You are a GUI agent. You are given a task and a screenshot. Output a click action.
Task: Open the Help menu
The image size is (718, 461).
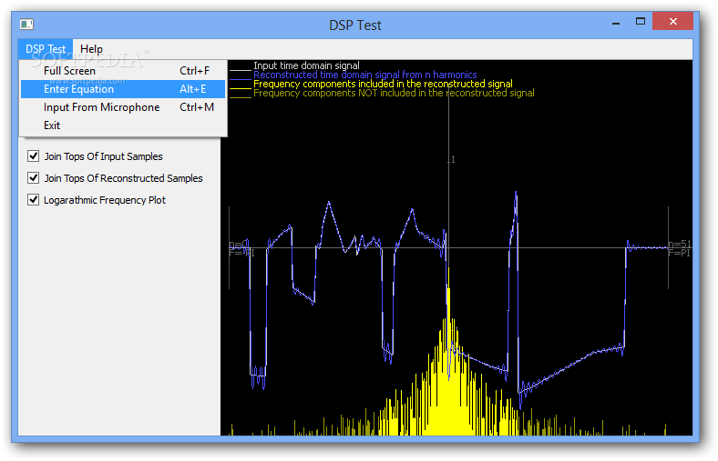coord(91,49)
